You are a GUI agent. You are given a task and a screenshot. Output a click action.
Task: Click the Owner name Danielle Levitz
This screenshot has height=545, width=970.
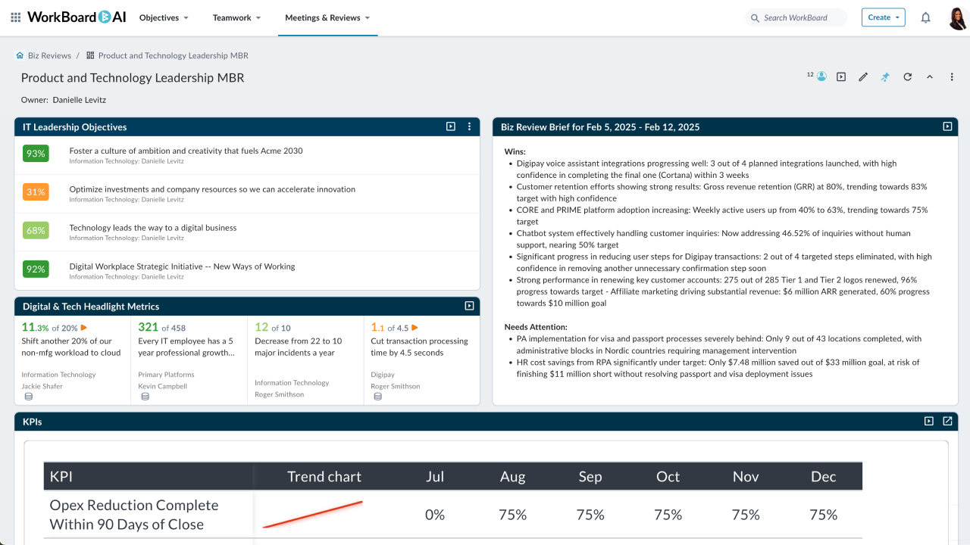(80, 100)
